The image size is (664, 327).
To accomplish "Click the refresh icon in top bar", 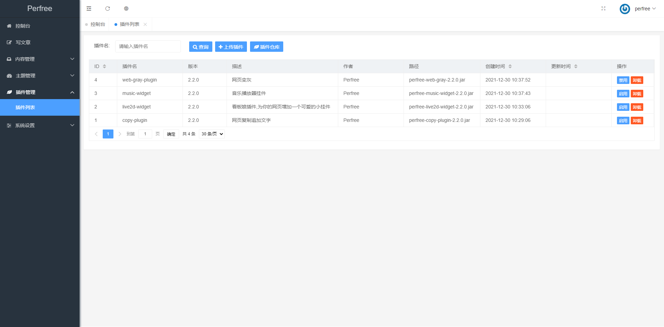I will [x=108, y=9].
